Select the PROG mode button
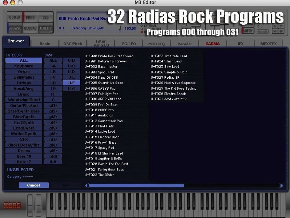The height and width of the screenshot is (218, 290). (30, 17)
